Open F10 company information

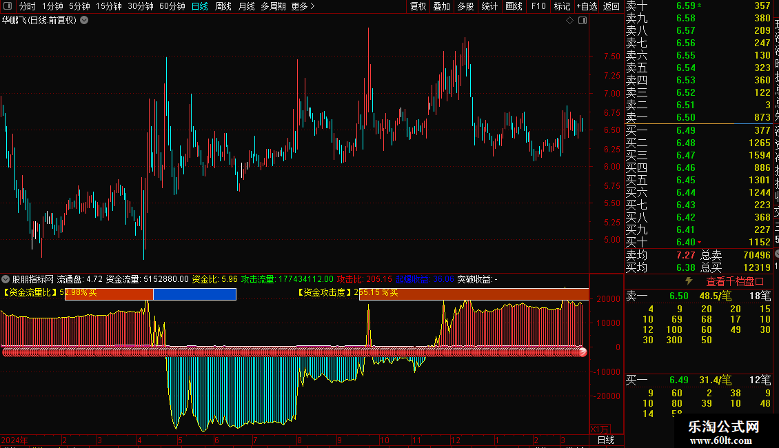538,6
